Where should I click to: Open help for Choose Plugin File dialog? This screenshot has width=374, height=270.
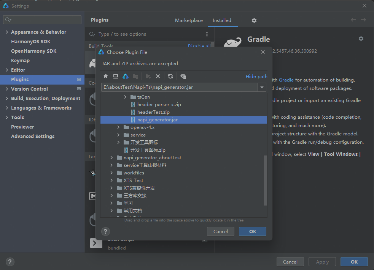106,231
